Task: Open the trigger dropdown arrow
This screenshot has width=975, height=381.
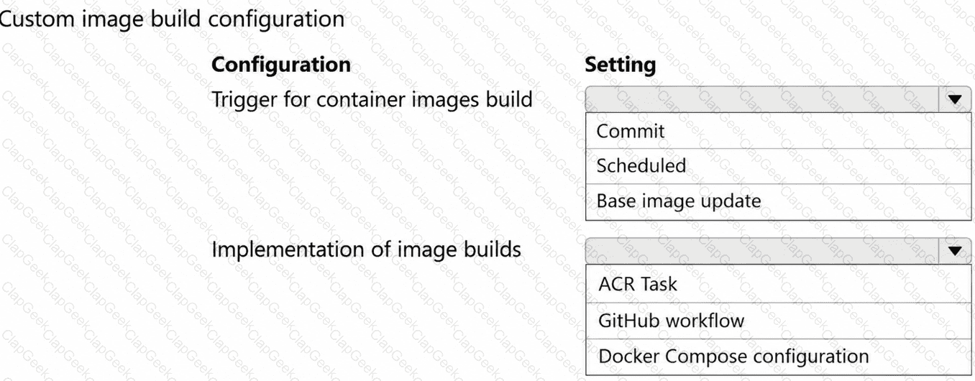Action: click(955, 100)
